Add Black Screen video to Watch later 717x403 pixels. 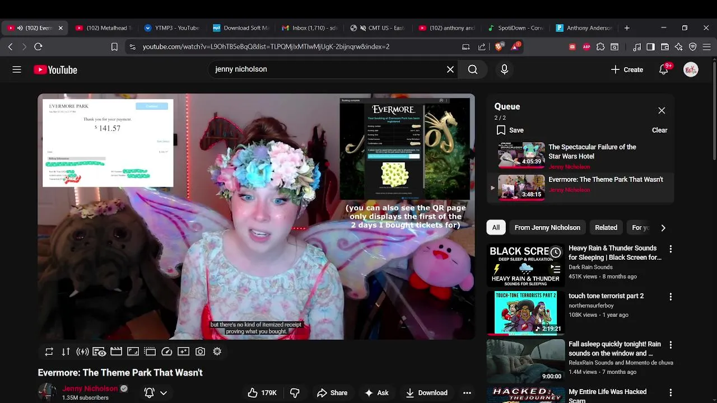555,253
